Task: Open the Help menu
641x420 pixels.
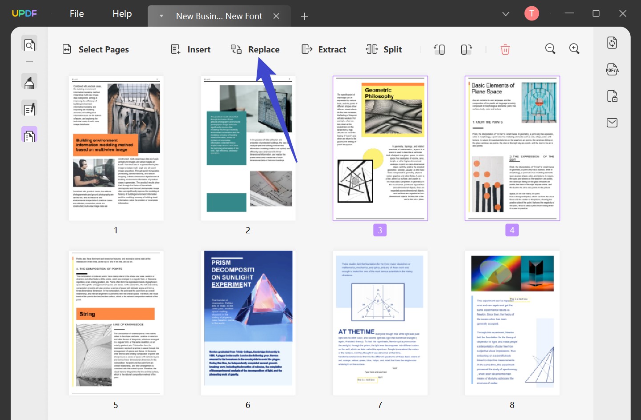Action: (121, 13)
